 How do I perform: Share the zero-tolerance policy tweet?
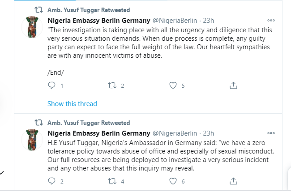(233, 181)
